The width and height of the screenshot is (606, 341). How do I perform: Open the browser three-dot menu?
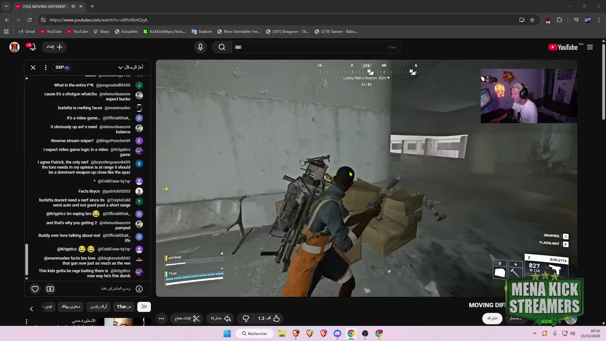pyautogui.click(x=599, y=20)
